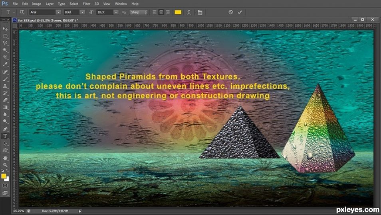Viewport: 381px width, 215px height.
Task: Open the Filter menu
Action: (x=87, y=4)
